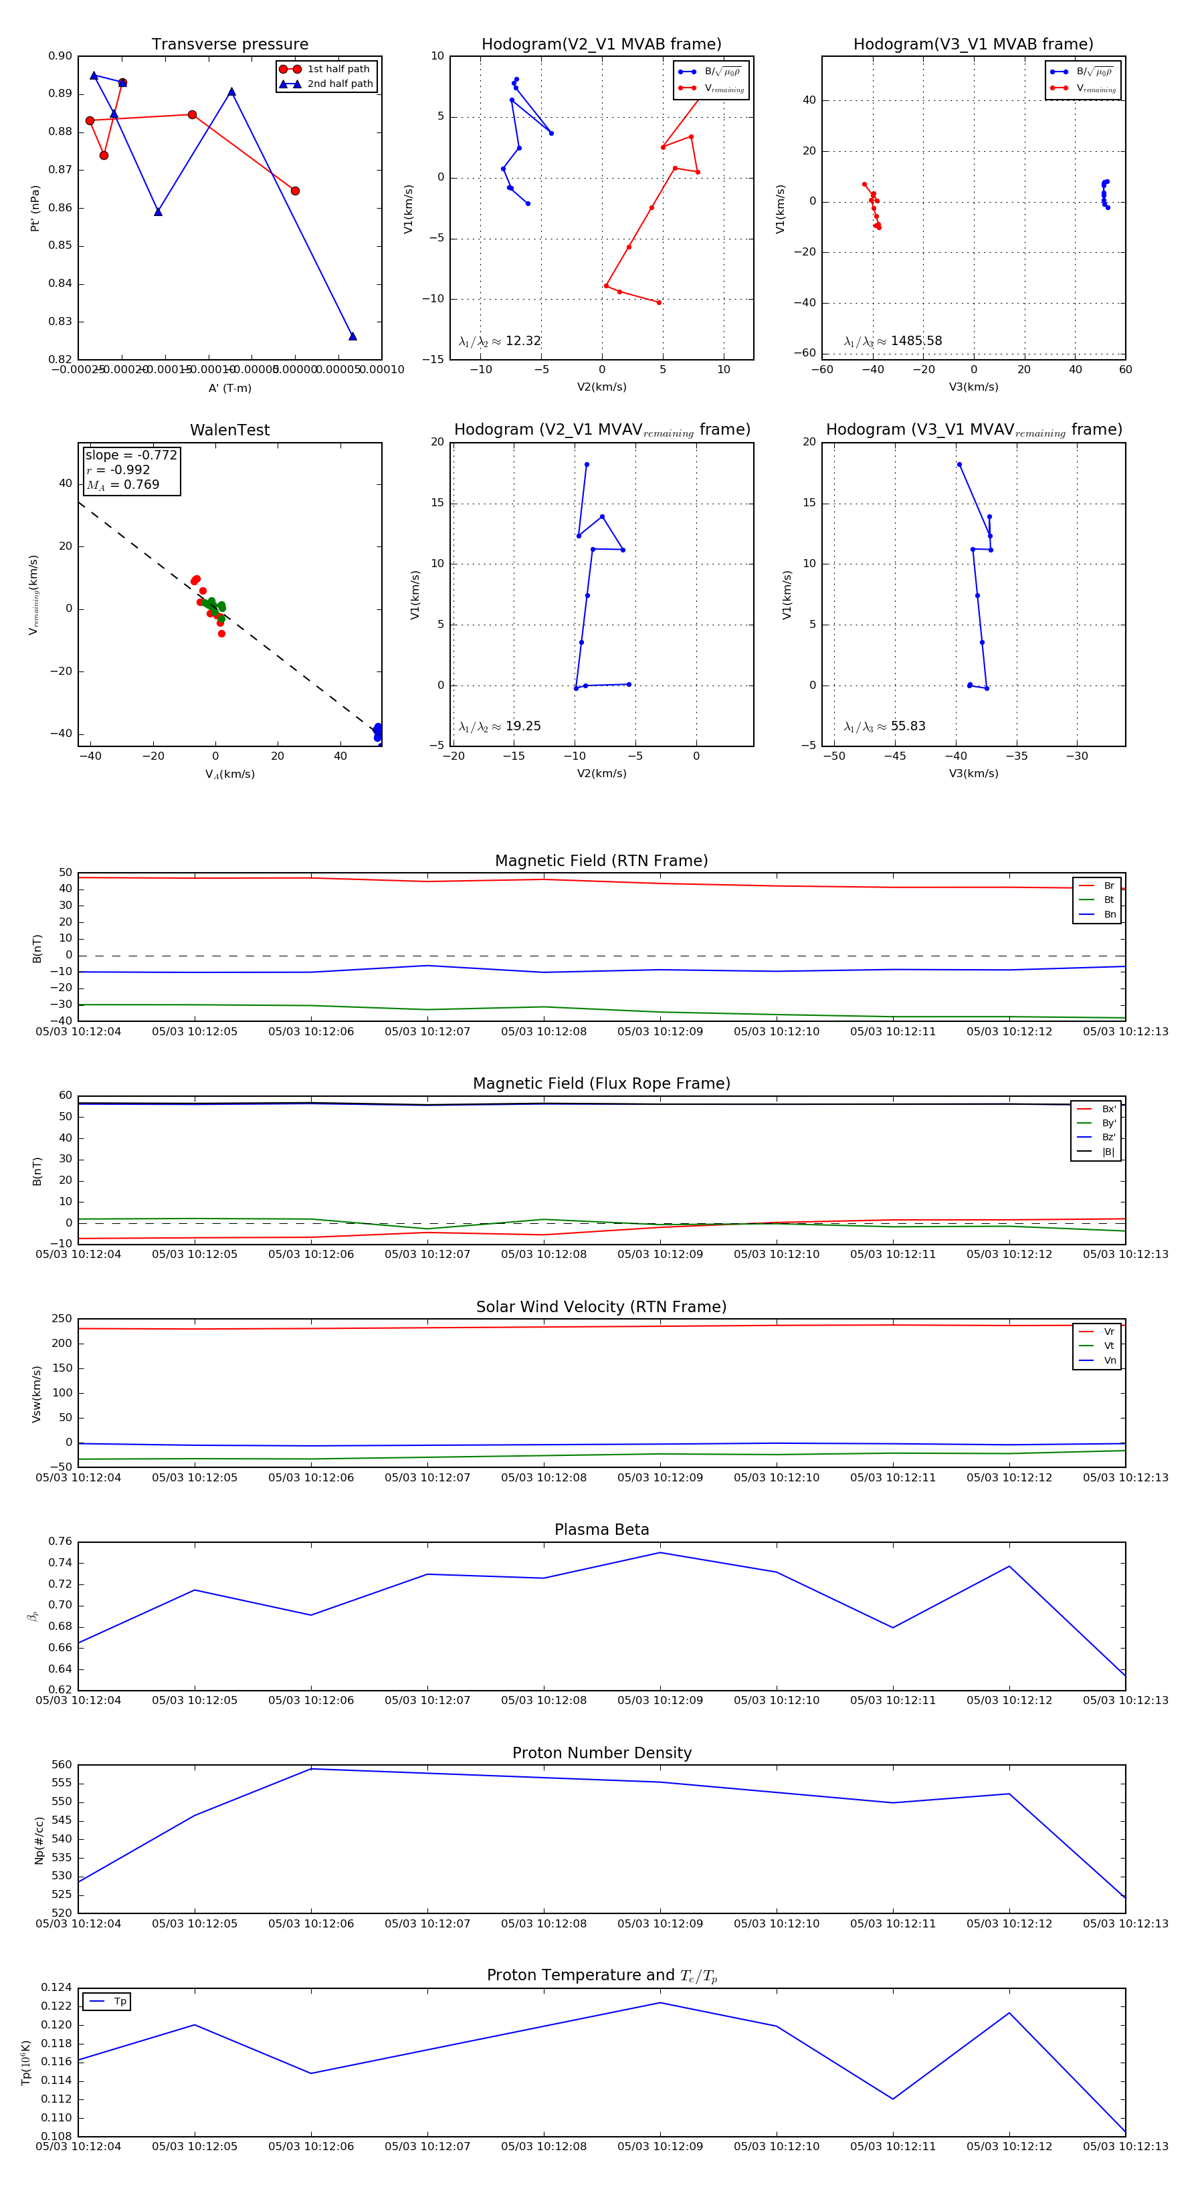Select the Bz' legend entry

[1097, 1137]
